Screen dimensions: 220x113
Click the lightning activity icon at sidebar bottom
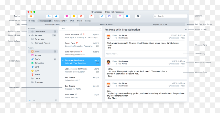pyautogui.click(x=30, y=100)
